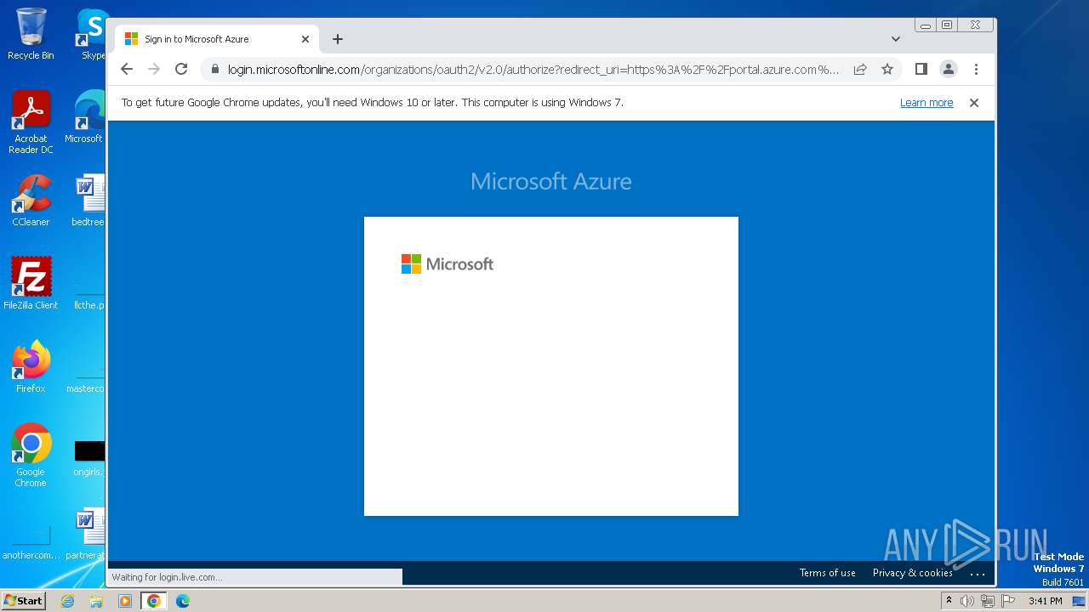Select the Sign in to Microsoft Azure tab
Viewport: 1089px width, 612px height.
217,39
